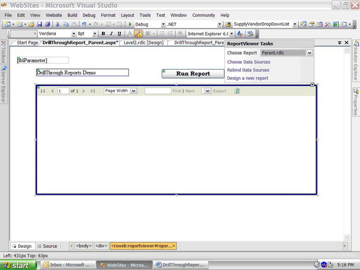The height and width of the screenshot is (270, 360).
Task: Open the Community menu
Action: point(203,15)
